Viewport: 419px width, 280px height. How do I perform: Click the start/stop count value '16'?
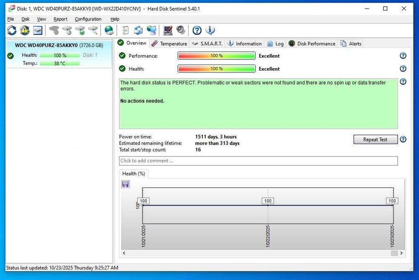[x=198, y=149]
